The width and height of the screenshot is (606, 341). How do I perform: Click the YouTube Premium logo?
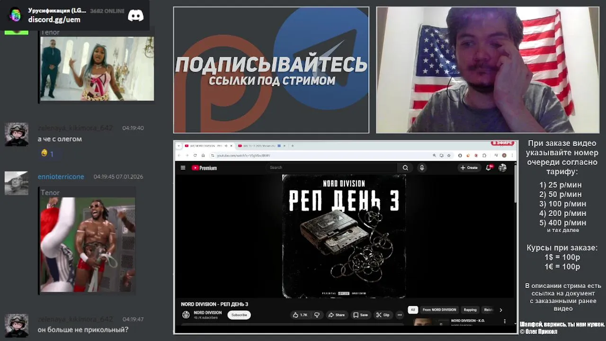tap(204, 168)
